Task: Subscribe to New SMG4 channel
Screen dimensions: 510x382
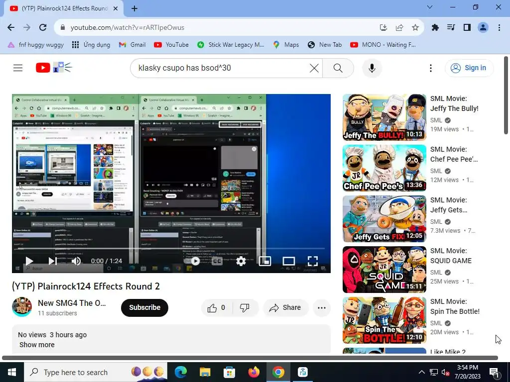Action: pos(145,307)
